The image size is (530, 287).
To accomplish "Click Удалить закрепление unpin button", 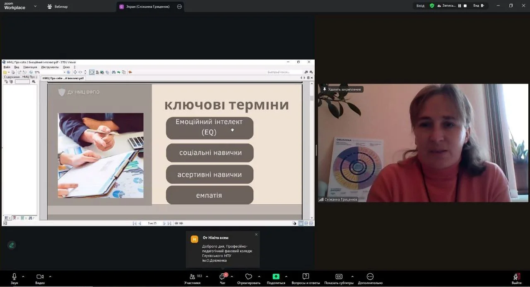I will tap(342, 89).
